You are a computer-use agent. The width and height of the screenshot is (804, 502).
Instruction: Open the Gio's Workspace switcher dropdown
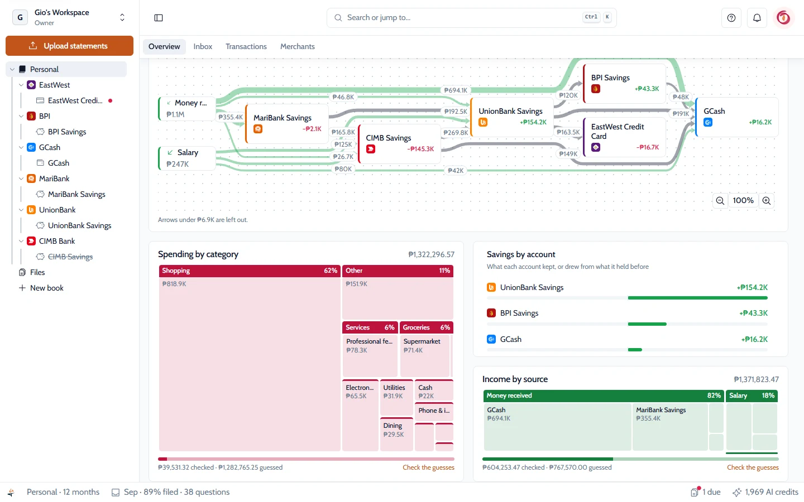pyautogui.click(x=69, y=17)
